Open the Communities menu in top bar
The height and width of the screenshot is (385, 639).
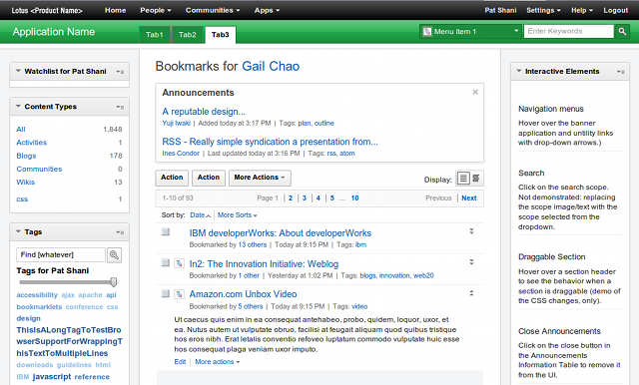pyautogui.click(x=213, y=10)
